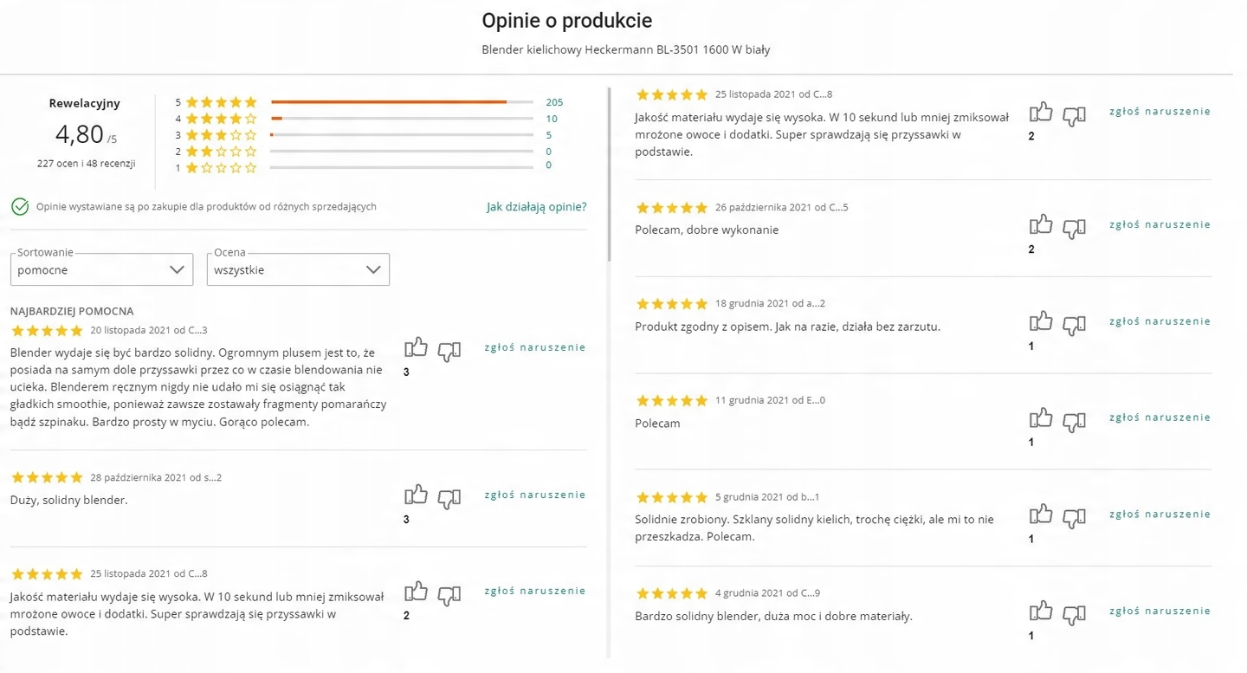
Task: Like the 'Duży, solidny blender.' review
Action: (x=416, y=495)
